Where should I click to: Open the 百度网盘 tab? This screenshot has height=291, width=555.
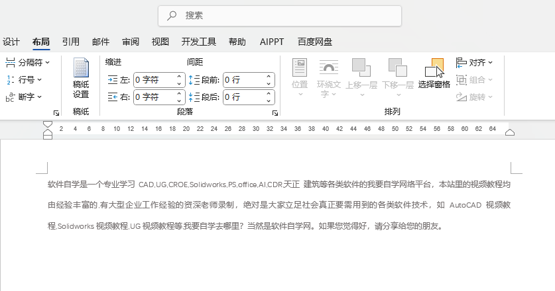pos(315,42)
